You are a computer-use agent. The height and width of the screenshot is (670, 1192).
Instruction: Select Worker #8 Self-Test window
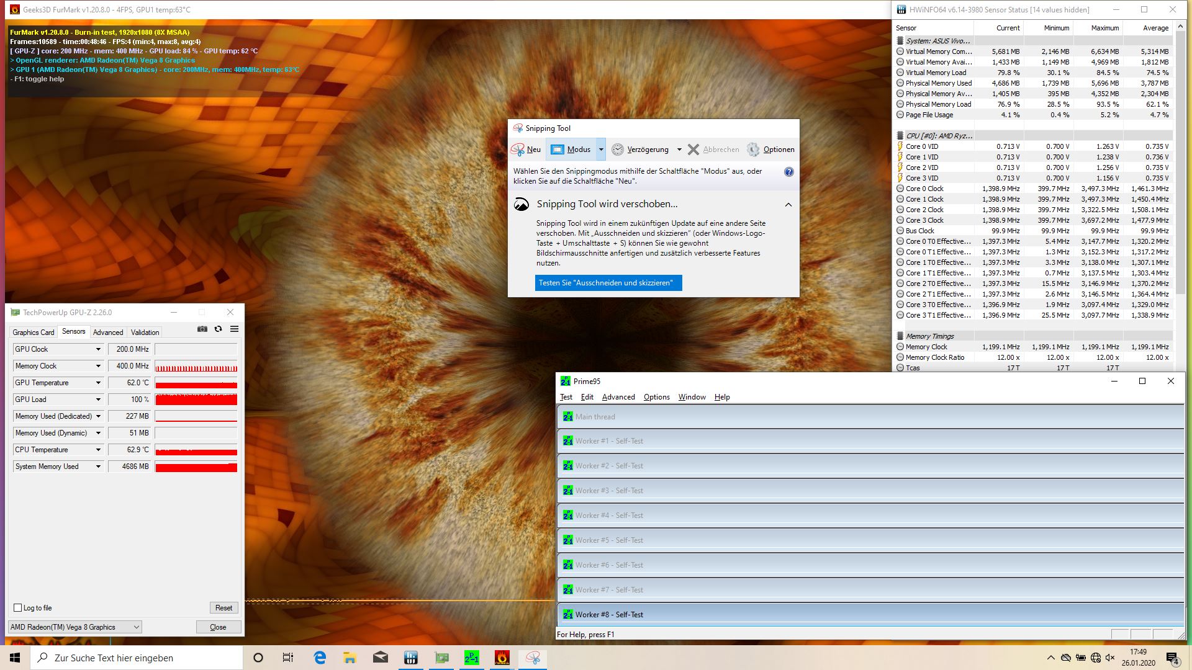tap(871, 615)
